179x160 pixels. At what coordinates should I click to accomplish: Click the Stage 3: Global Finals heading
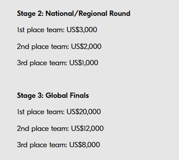point(53,96)
